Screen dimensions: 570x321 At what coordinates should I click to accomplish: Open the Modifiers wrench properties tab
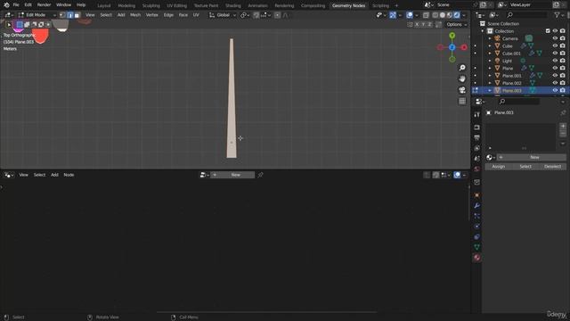coord(476,206)
